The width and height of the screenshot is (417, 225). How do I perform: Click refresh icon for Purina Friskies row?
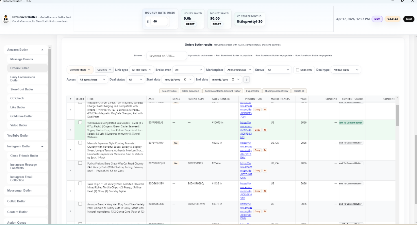coord(265,171)
